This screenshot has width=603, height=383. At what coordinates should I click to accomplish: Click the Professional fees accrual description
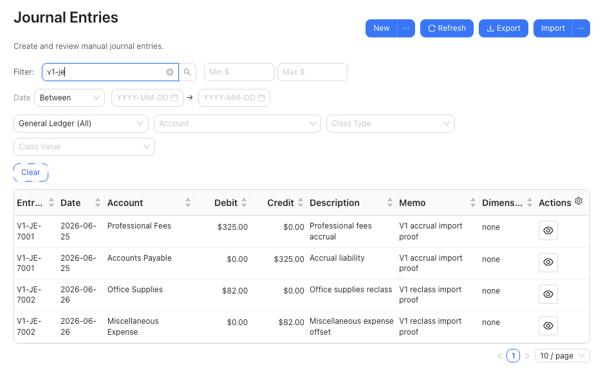(x=340, y=231)
